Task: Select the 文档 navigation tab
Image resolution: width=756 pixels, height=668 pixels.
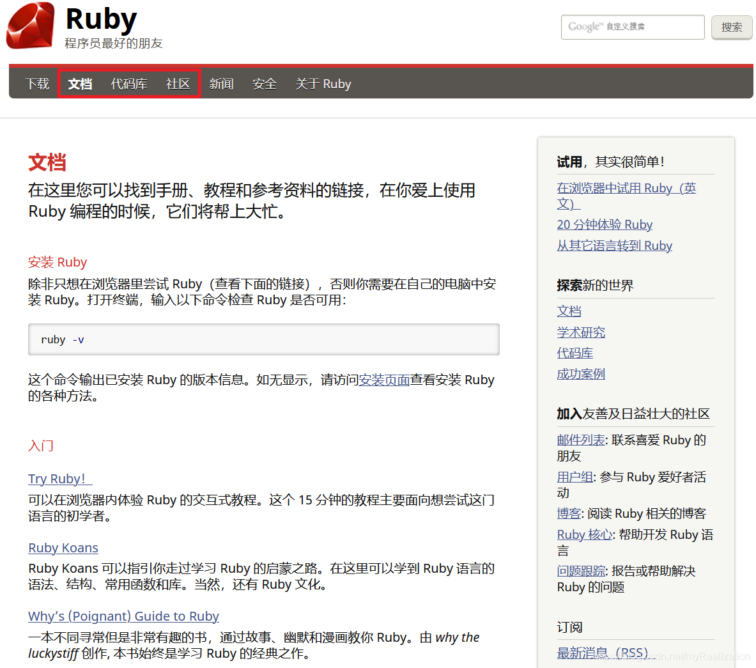Action: click(80, 84)
